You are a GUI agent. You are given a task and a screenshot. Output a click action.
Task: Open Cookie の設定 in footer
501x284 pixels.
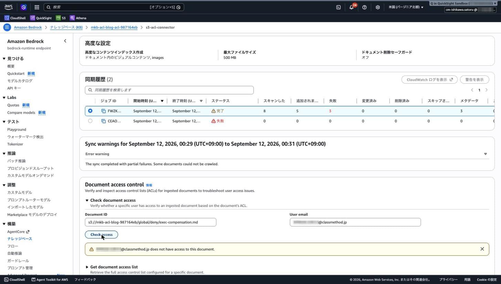pyautogui.click(x=487, y=280)
